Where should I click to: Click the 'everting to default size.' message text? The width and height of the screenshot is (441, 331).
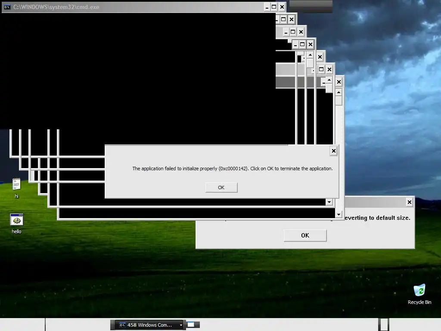[x=377, y=218]
